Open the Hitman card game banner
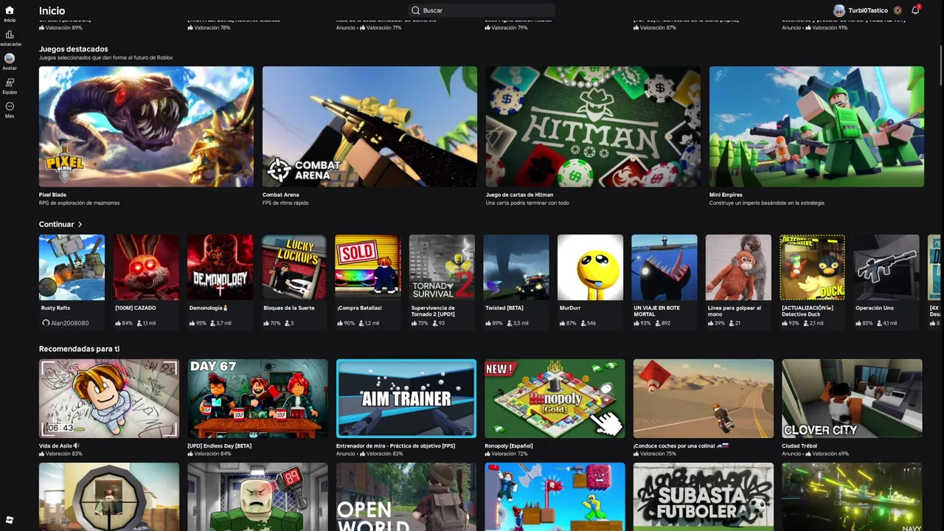The image size is (944, 531). click(593, 126)
